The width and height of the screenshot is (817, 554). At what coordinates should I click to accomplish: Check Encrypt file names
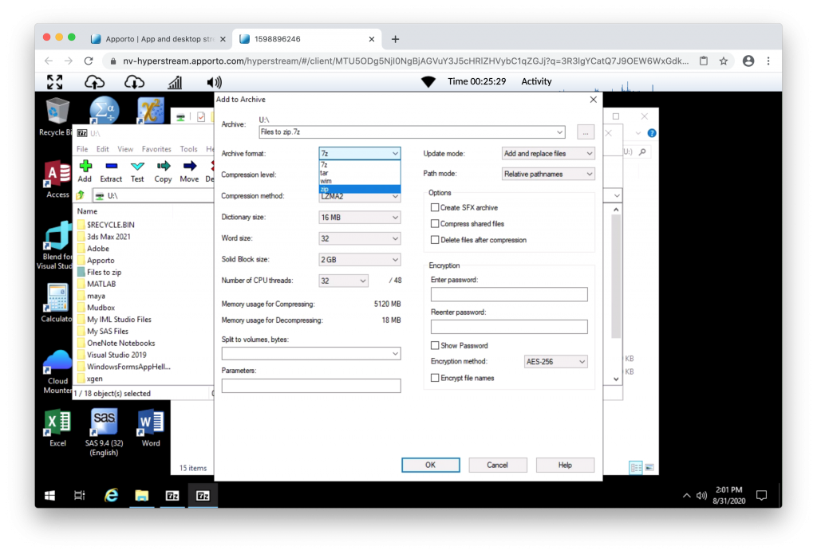coord(435,378)
